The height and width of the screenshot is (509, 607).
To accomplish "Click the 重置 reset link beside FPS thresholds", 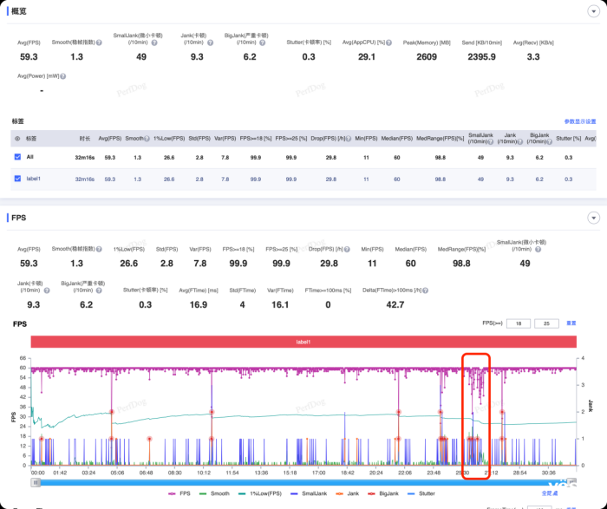I will click(x=571, y=323).
